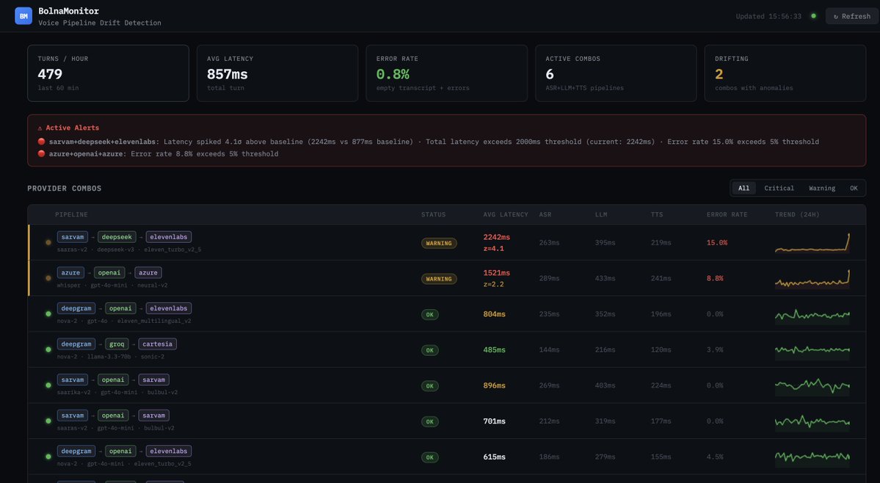Click the 8.8% error rate table cell

715,278
